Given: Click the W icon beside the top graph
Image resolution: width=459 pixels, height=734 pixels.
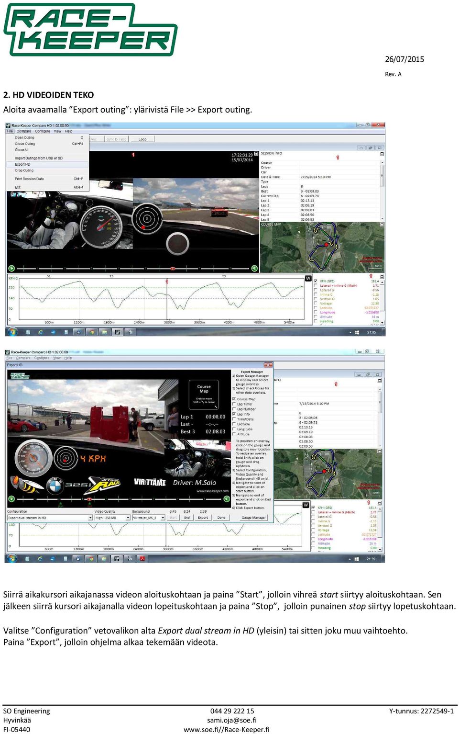Looking at the screenshot, I should pyautogui.click(x=308, y=279).
